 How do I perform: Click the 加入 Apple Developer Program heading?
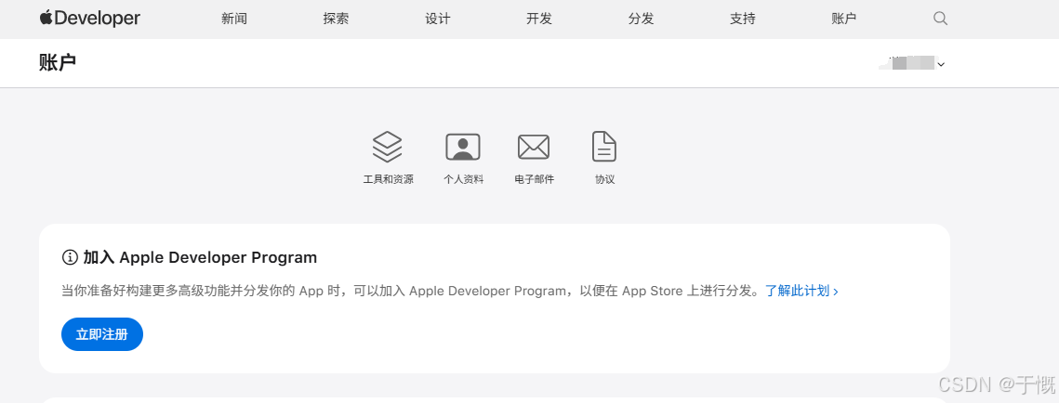click(x=200, y=257)
